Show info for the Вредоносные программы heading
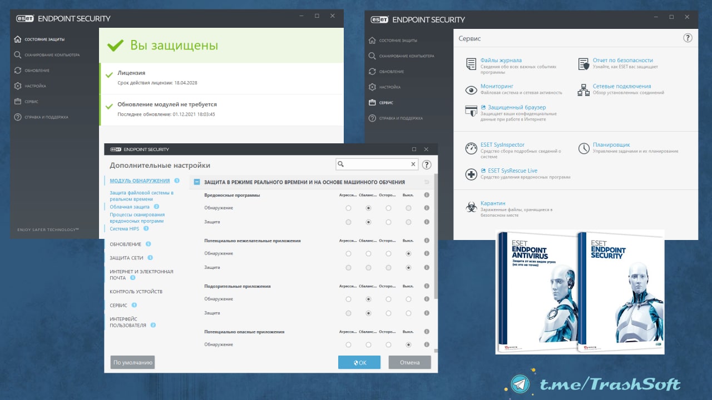The width and height of the screenshot is (712, 400). [x=427, y=195]
